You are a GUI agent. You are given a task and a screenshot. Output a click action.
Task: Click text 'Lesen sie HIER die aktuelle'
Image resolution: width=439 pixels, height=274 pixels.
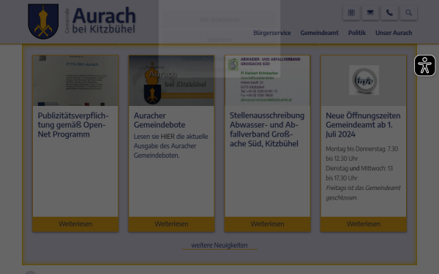[170, 137]
